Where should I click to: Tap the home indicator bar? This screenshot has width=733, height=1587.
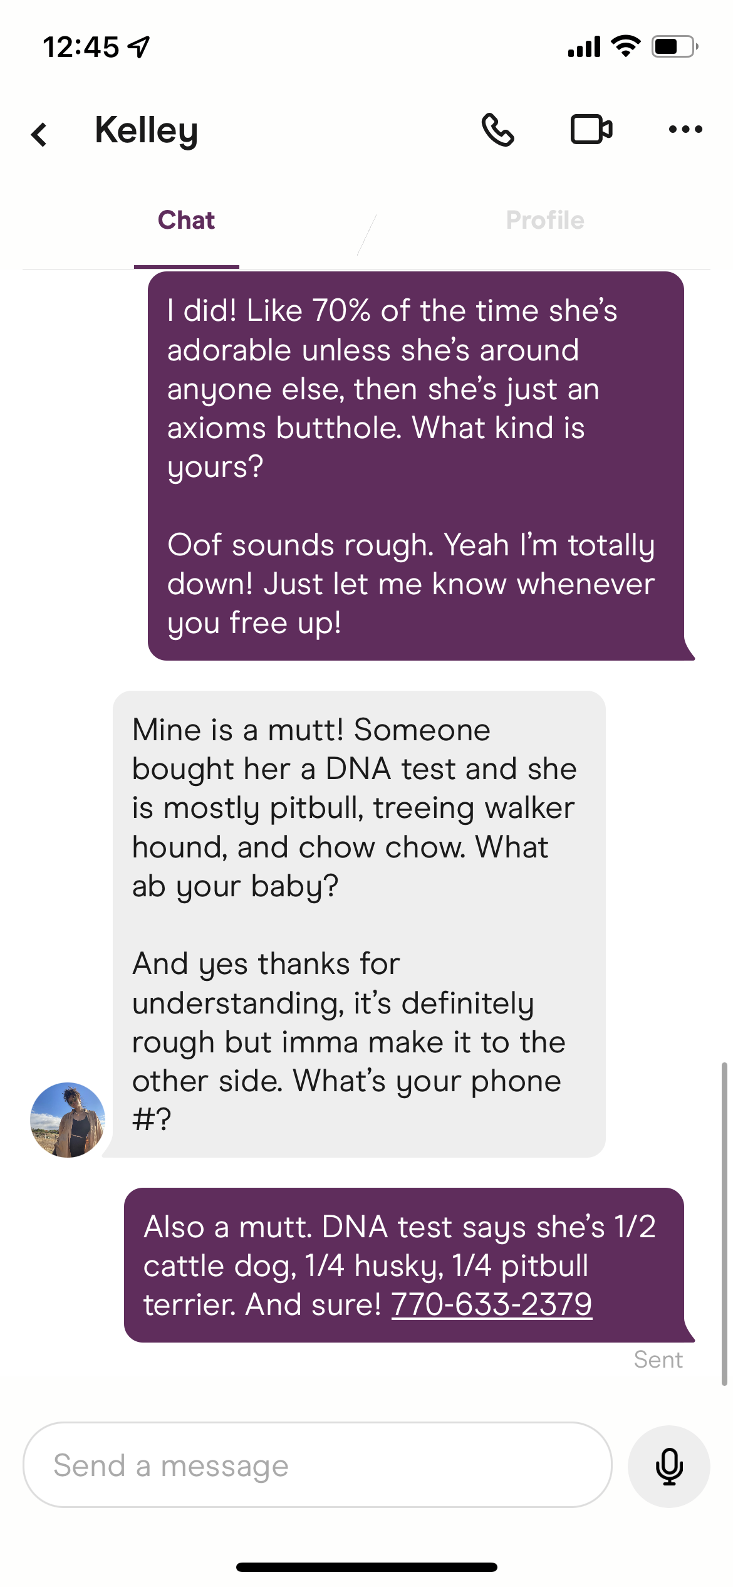(x=366, y=1567)
